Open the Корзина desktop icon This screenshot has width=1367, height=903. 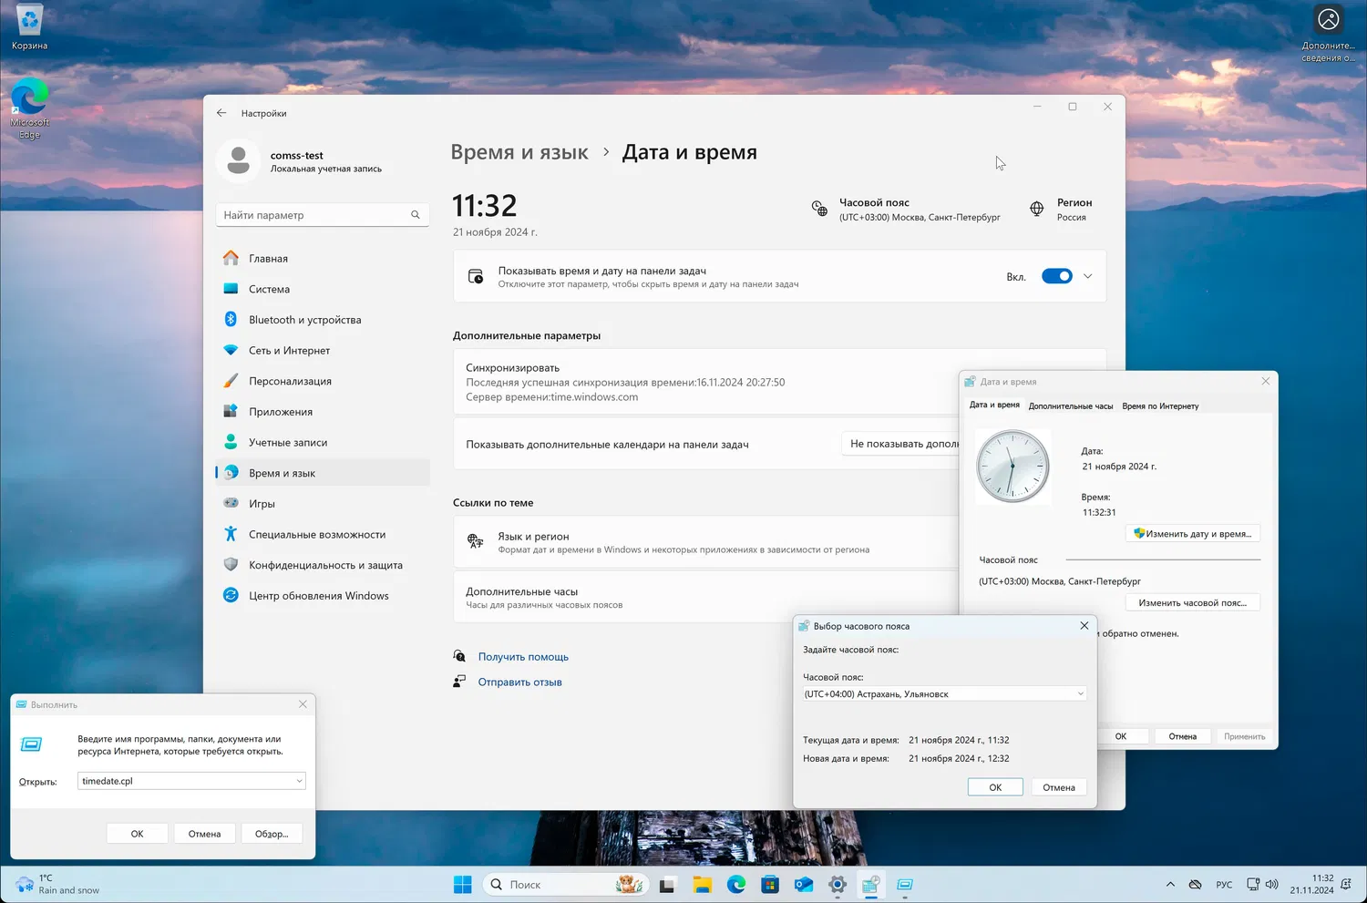(x=30, y=27)
